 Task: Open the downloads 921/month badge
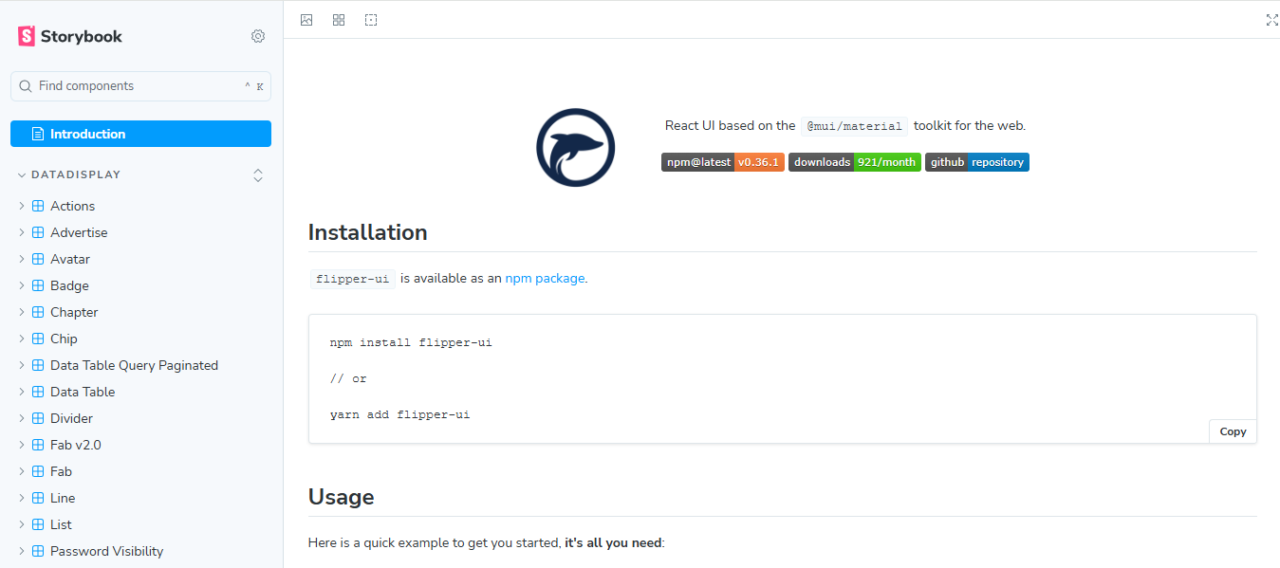tap(855, 162)
